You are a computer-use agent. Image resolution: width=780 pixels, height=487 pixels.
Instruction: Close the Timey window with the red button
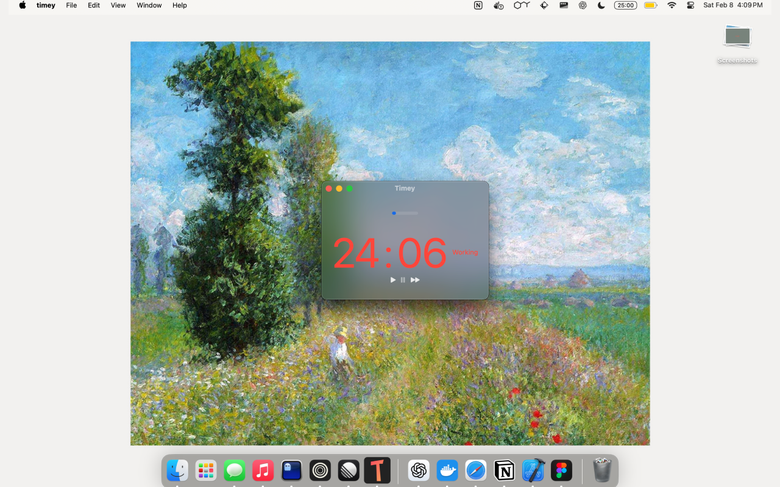[329, 189]
